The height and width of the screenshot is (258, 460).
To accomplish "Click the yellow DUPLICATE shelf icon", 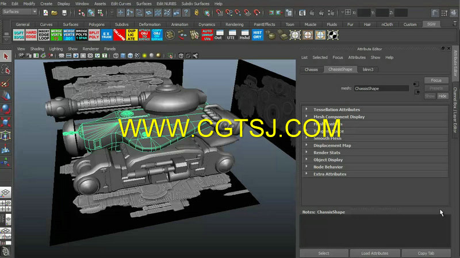I will coord(132,35).
